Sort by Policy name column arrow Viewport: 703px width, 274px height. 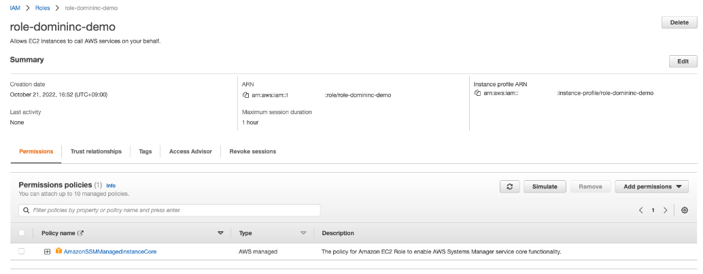(x=220, y=233)
